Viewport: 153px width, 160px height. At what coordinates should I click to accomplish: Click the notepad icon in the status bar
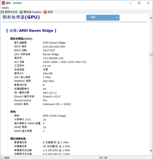click(x=2, y=158)
